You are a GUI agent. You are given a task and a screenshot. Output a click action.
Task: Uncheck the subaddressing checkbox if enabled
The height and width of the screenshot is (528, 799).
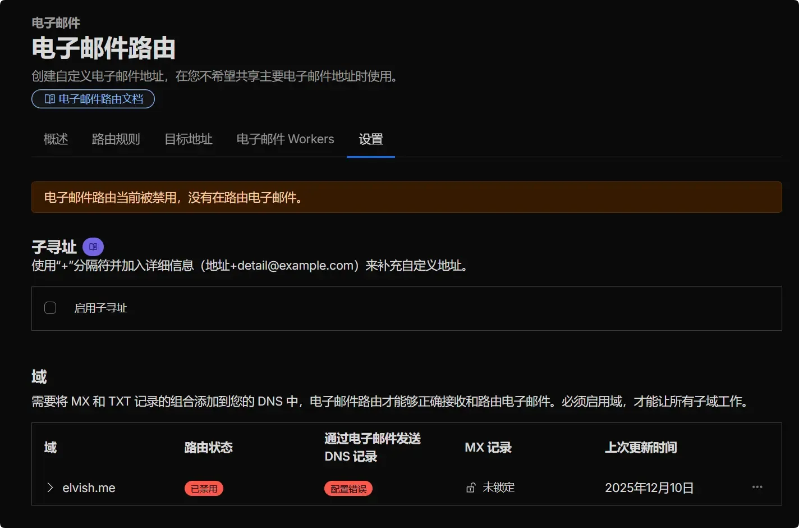click(50, 308)
